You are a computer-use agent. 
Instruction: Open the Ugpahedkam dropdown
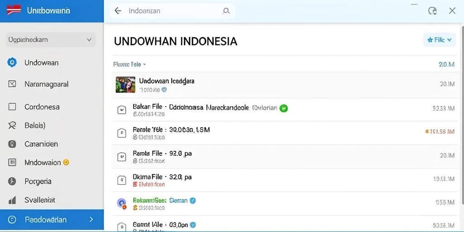pos(51,40)
